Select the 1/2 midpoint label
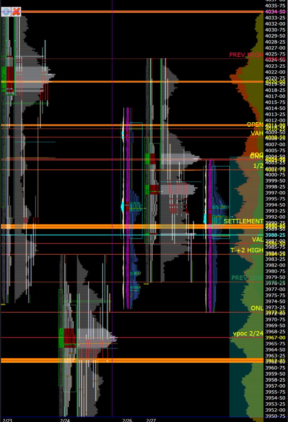This screenshot has height=422, width=288. tap(258, 165)
